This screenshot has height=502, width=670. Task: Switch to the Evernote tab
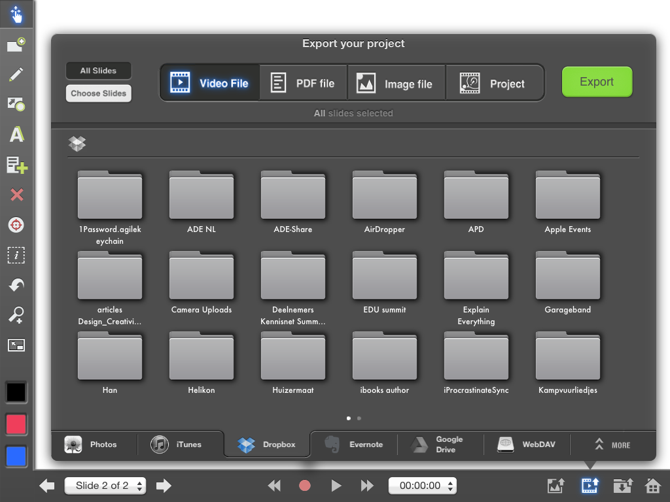[x=354, y=444]
